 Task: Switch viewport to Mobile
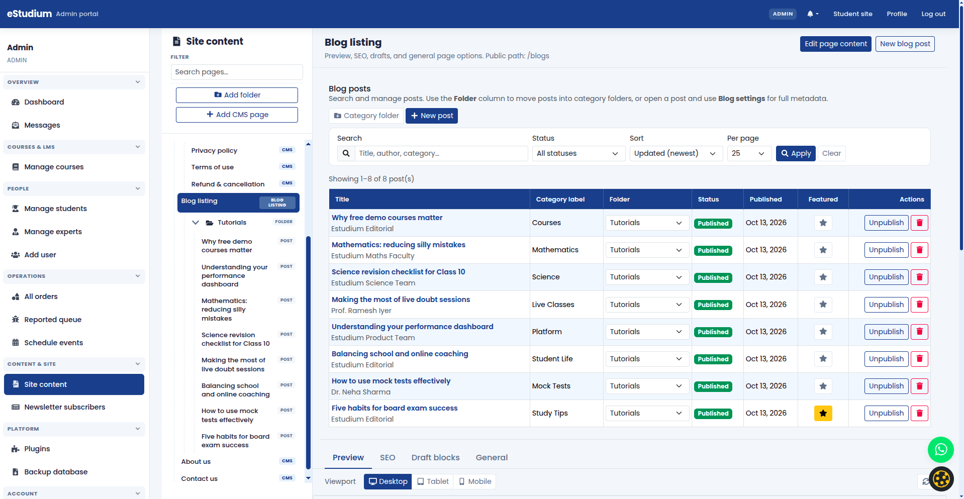pos(475,481)
